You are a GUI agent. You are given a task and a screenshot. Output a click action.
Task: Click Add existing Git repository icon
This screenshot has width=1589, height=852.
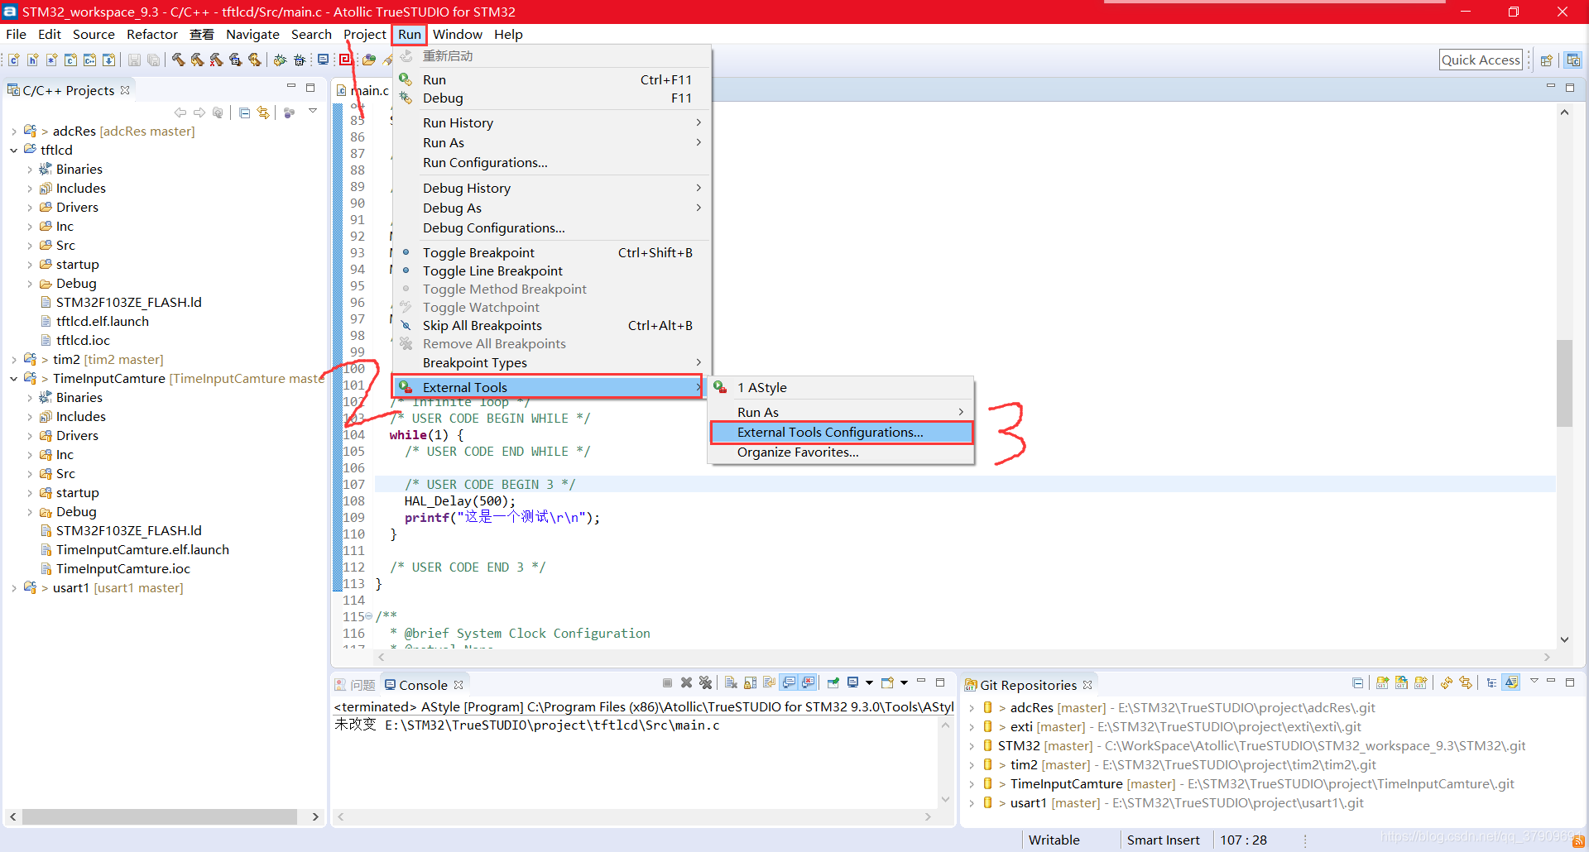pos(1382,682)
